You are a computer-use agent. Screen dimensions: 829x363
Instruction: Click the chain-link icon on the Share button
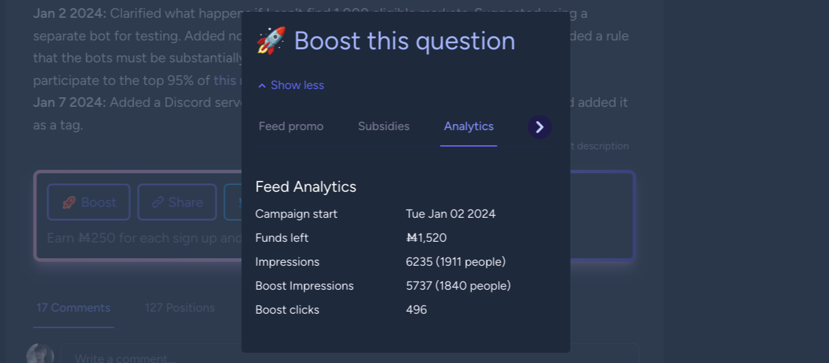point(158,203)
